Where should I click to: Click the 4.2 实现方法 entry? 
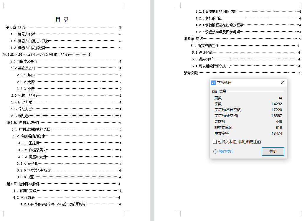point(67,197)
